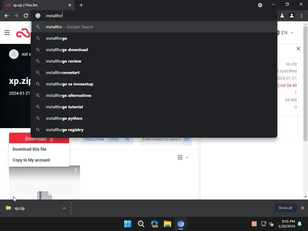Open Windows taskbar Search
This screenshot has height=231, width=308.
point(141,224)
